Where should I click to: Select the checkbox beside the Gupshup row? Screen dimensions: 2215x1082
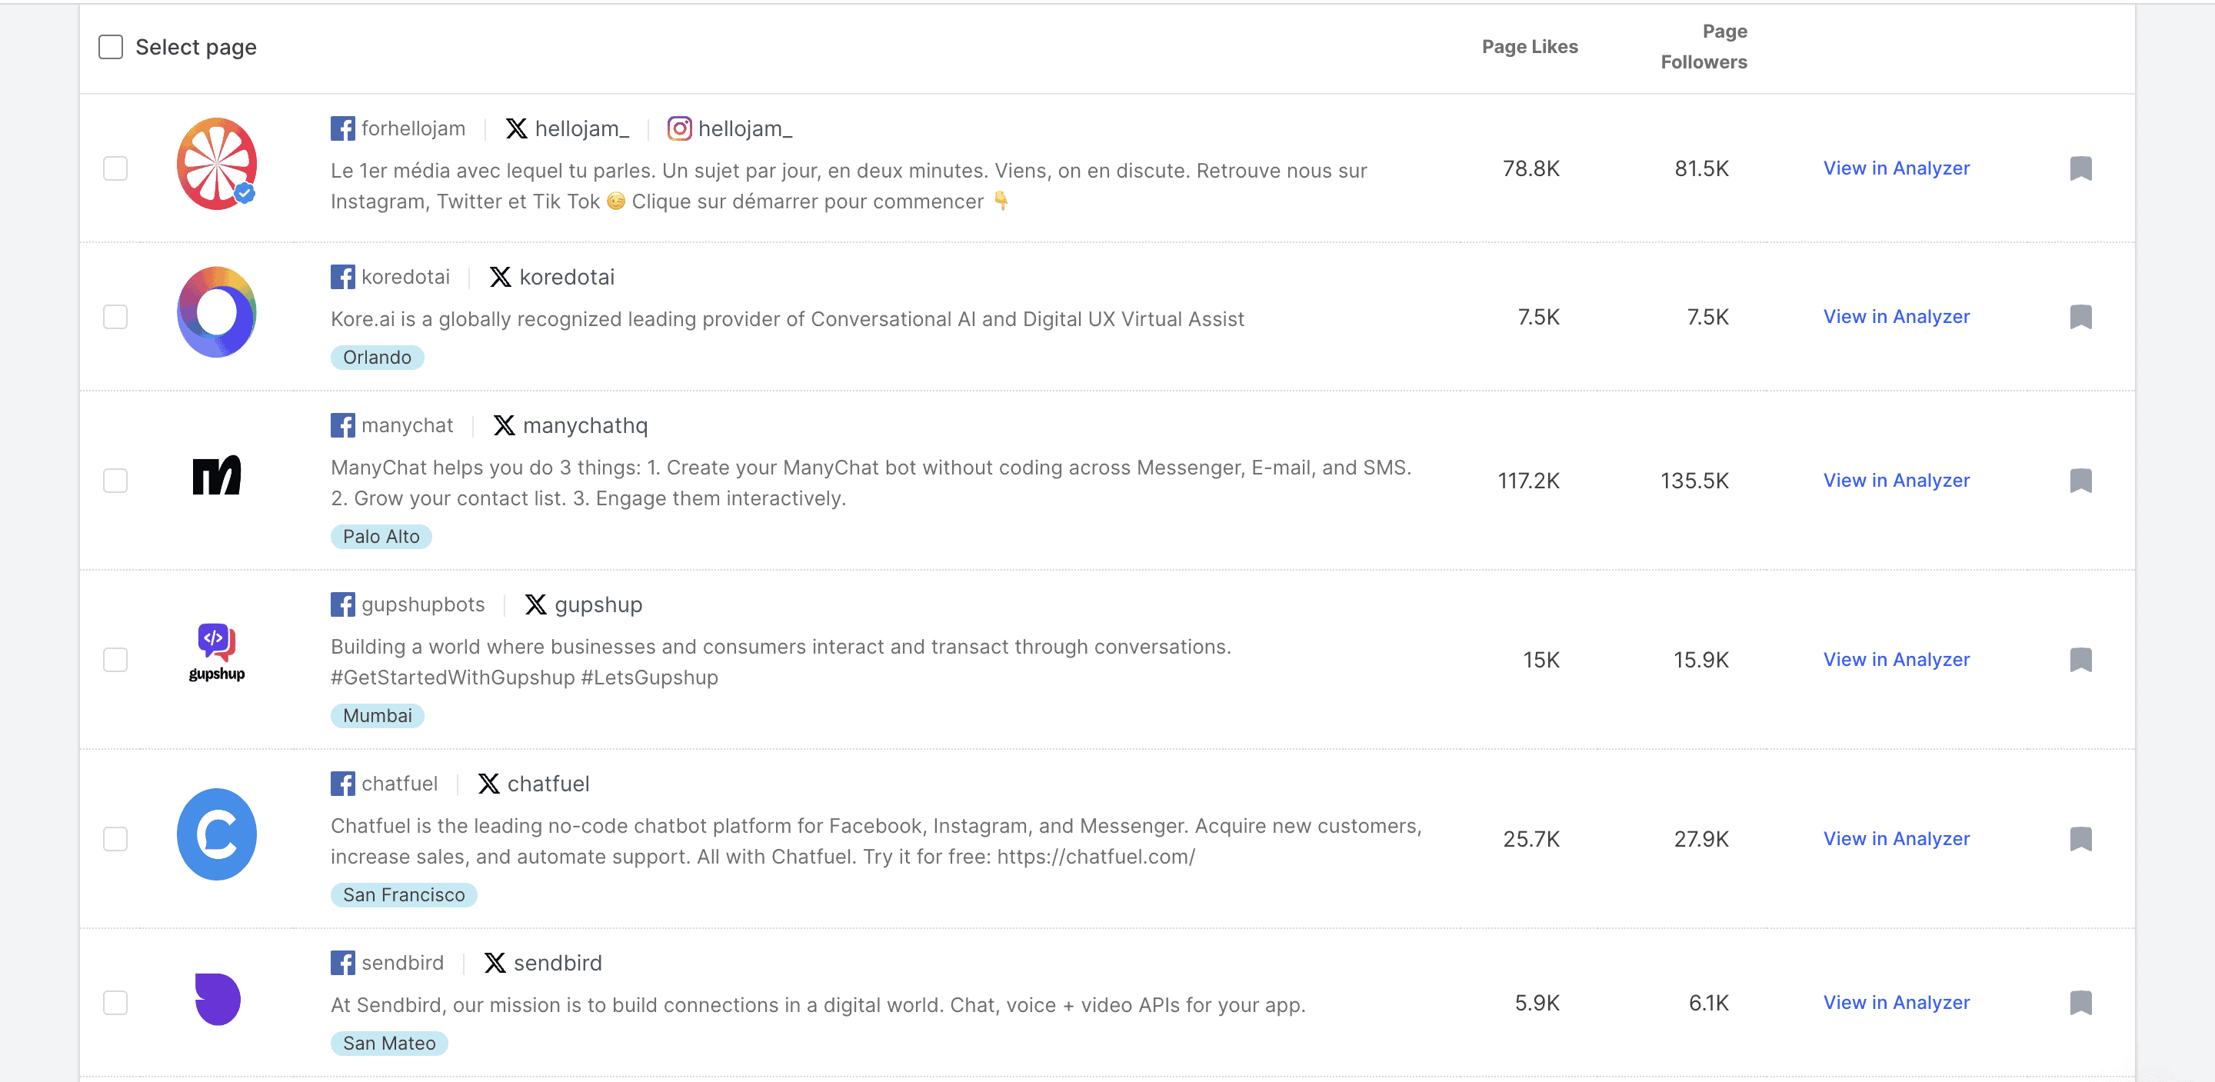pos(115,660)
